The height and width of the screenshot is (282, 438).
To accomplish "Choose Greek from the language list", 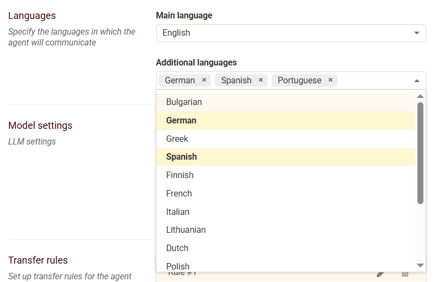I will (x=286, y=139).
